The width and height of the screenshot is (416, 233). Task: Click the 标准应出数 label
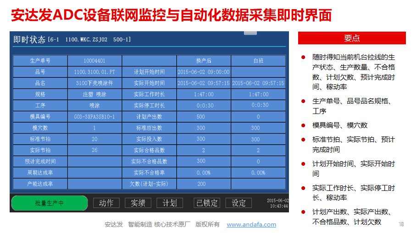pyautogui.click(x=149, y=128)
